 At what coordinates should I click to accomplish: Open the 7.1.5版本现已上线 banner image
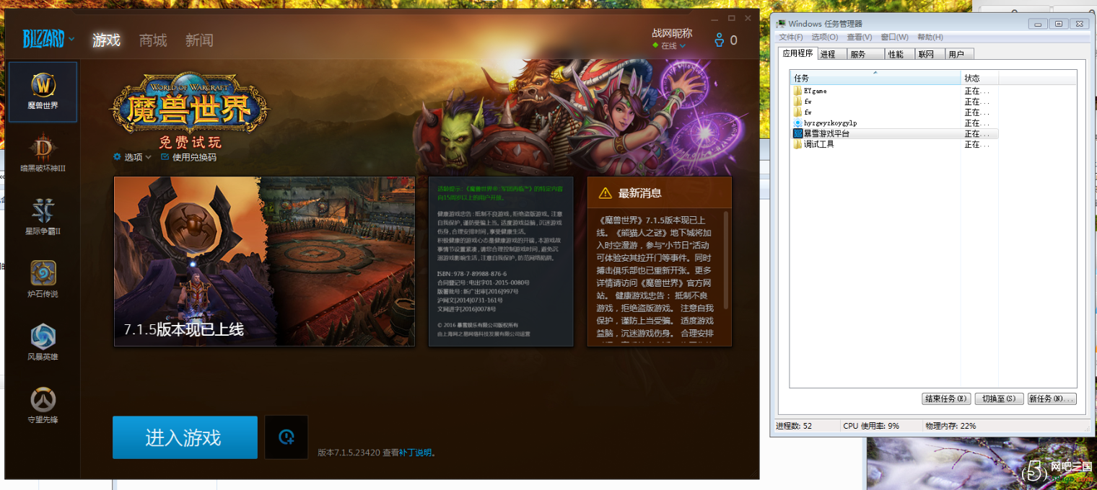[264, 262]
